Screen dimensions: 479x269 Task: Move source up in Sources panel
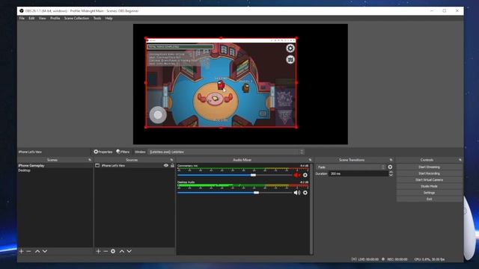121,251
